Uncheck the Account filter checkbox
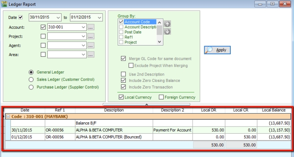 click(x=43, y=27)
